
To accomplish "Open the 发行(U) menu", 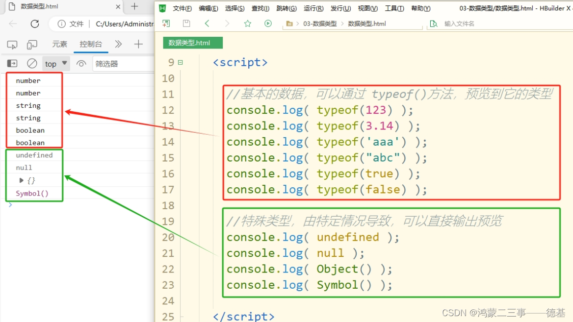I will [x=340, y=8].
